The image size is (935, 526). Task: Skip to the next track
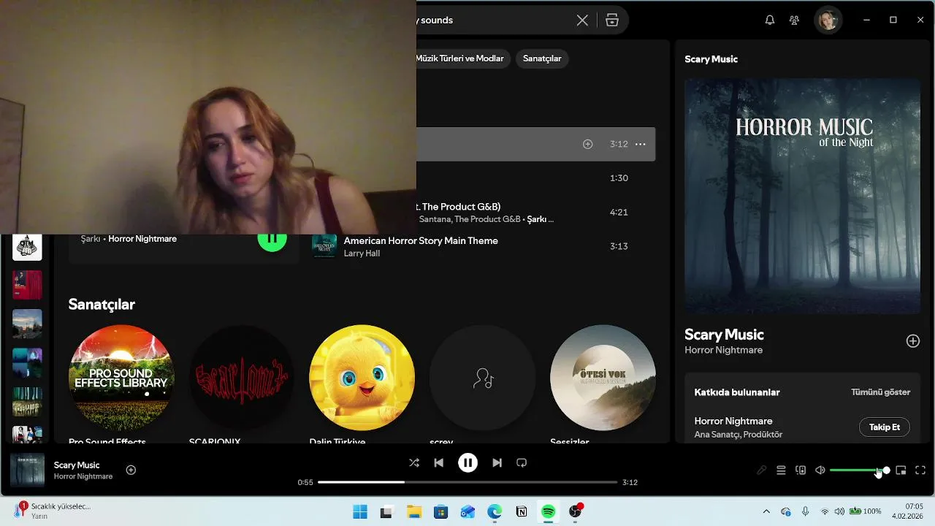point(497,462)
